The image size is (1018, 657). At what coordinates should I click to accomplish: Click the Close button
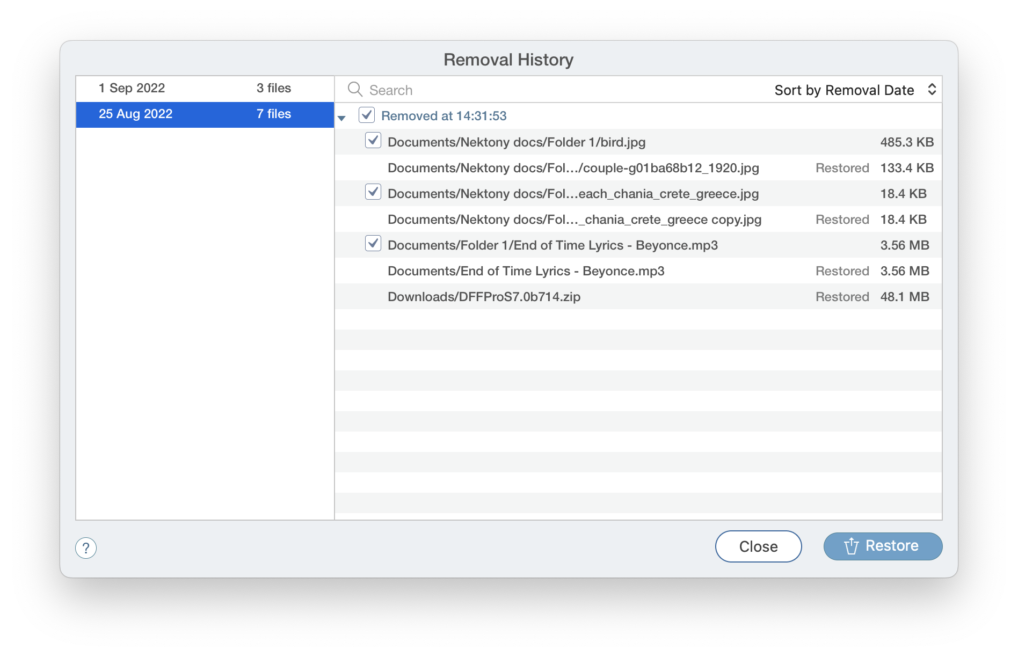tap(758, 546)
